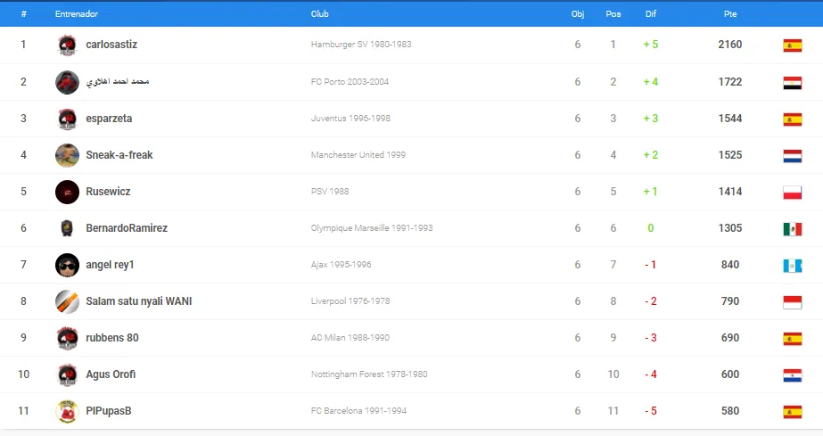This screenshot has height=436, width=823.
Task: Click club Juventus 1996-1998
Action: pyautogui.click(x=350, y=119)
